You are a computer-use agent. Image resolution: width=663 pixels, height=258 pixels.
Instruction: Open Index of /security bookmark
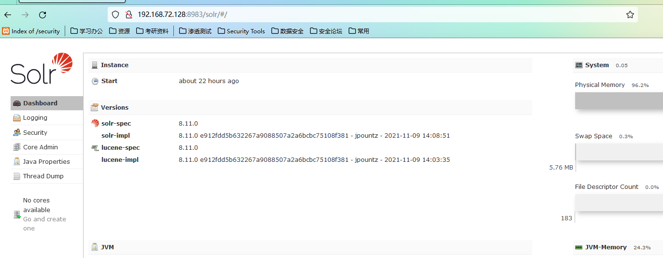point(31,31)
